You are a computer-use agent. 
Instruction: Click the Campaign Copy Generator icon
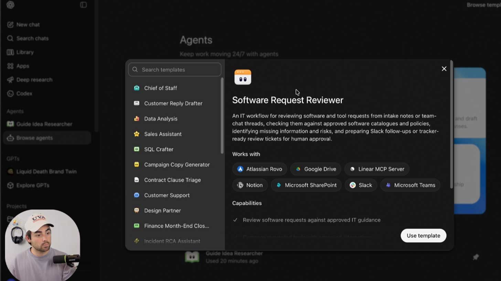[x=137, y=165]
